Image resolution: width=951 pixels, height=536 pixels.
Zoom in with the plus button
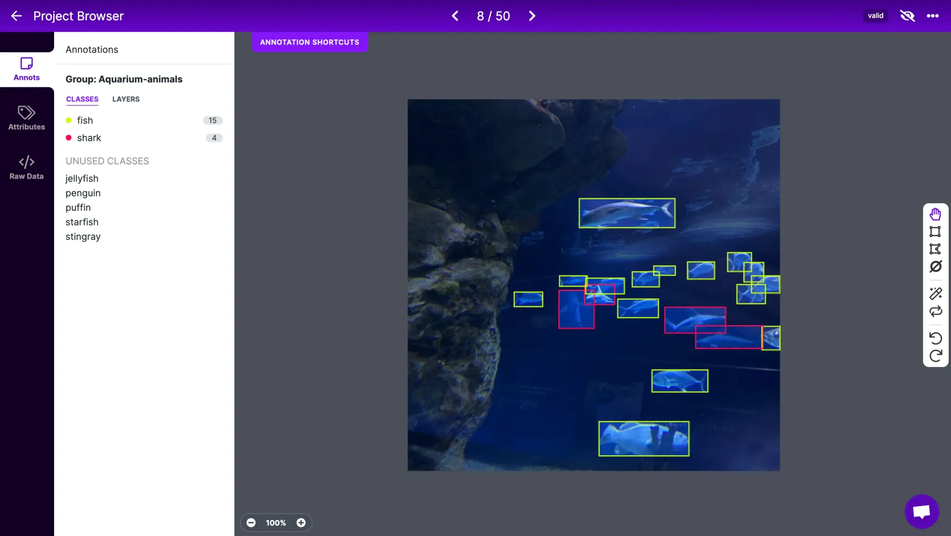click(x=301, y=523)
